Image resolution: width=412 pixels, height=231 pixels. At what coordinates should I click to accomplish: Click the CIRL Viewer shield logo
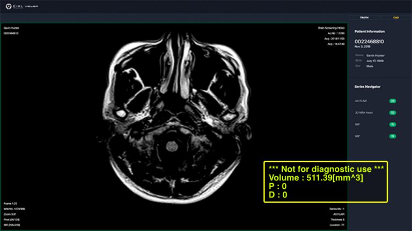[9, 6]
